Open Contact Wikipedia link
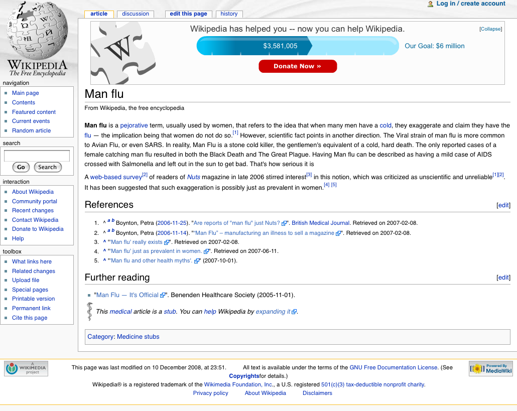 [35, 220]
